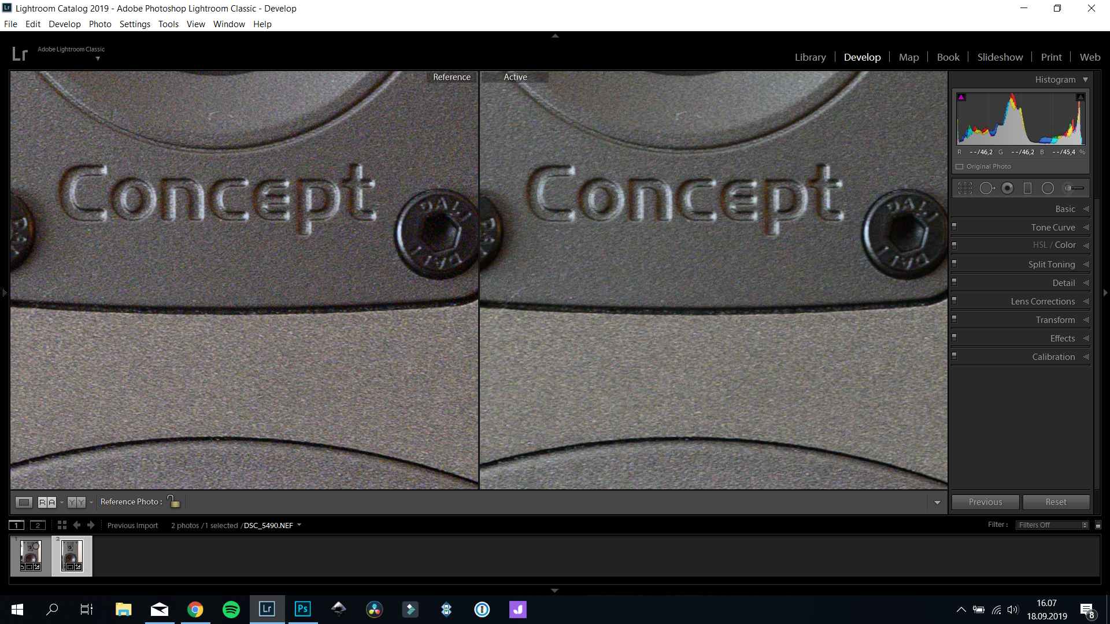The height and width of the screenshot is (624, 1110).
Task: Select the Radial Filter tool
Action: coord(1048,188)
